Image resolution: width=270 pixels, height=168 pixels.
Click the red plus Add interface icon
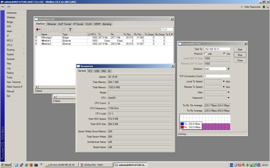[x=38, y=29]
